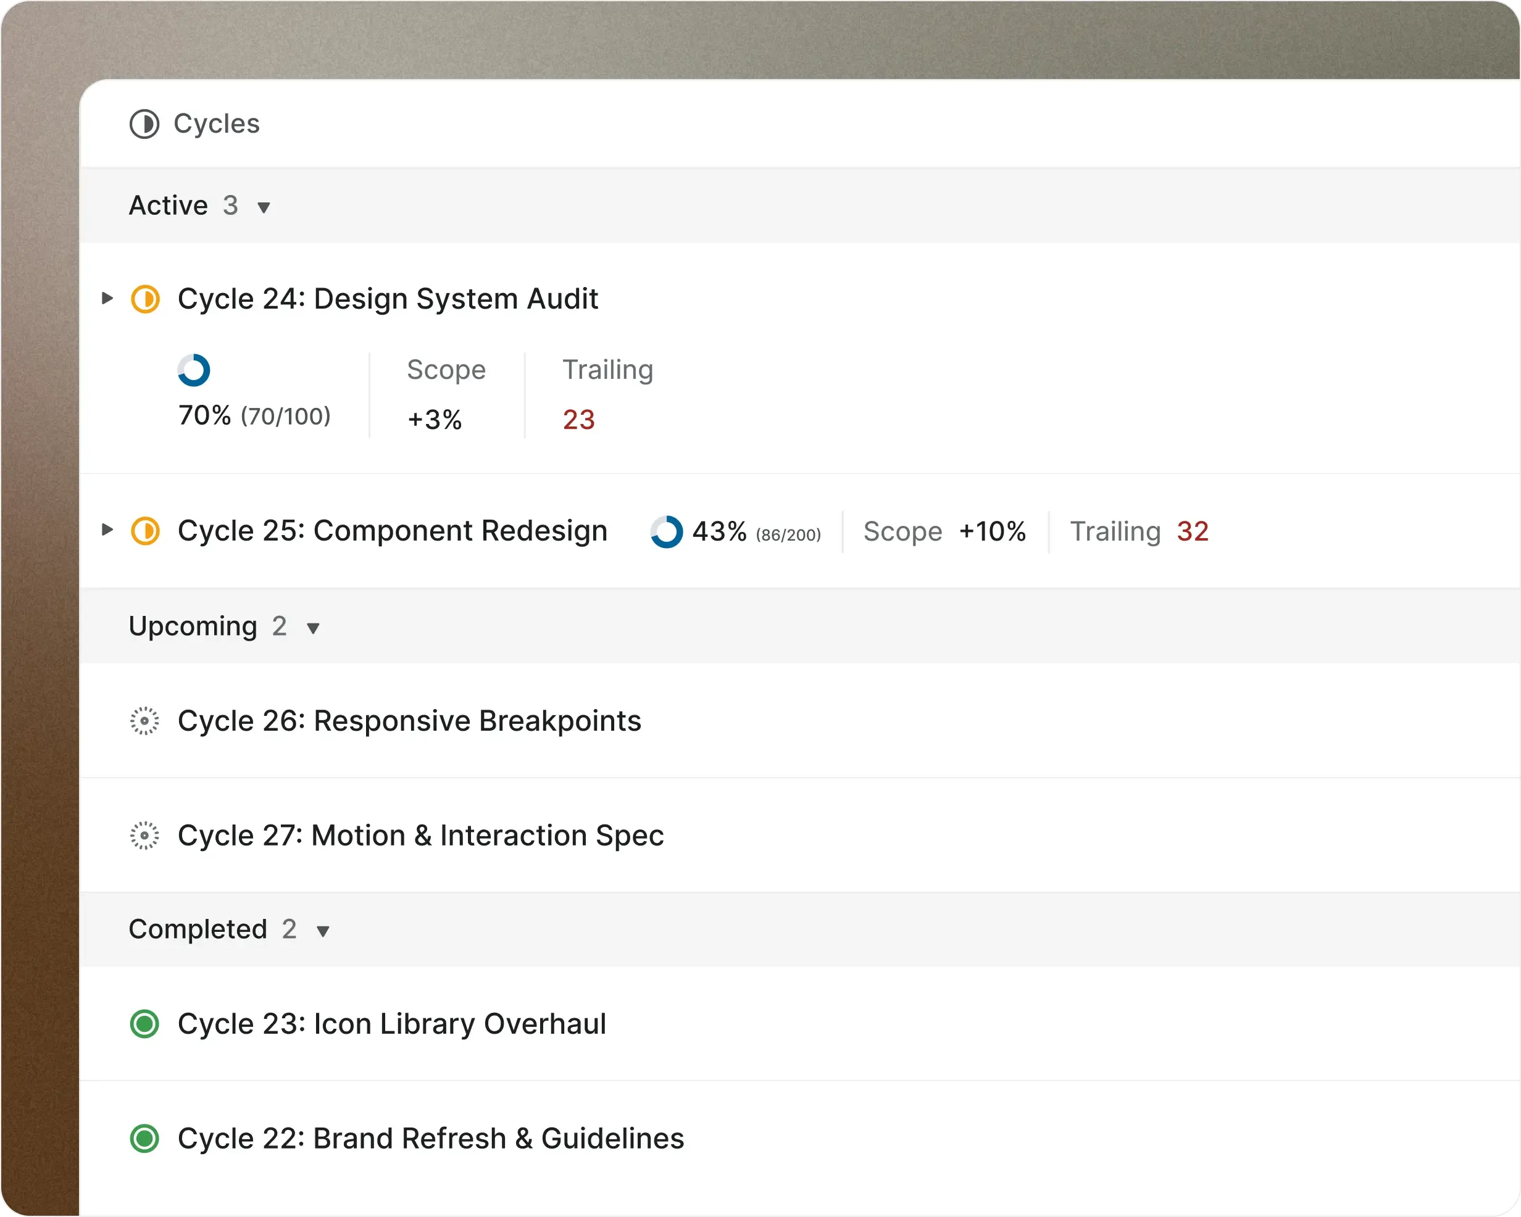Viewport: 1521px width, 1217px height.
Task: Open Cycle 25: Component Redesign
Action: (393, 531)
